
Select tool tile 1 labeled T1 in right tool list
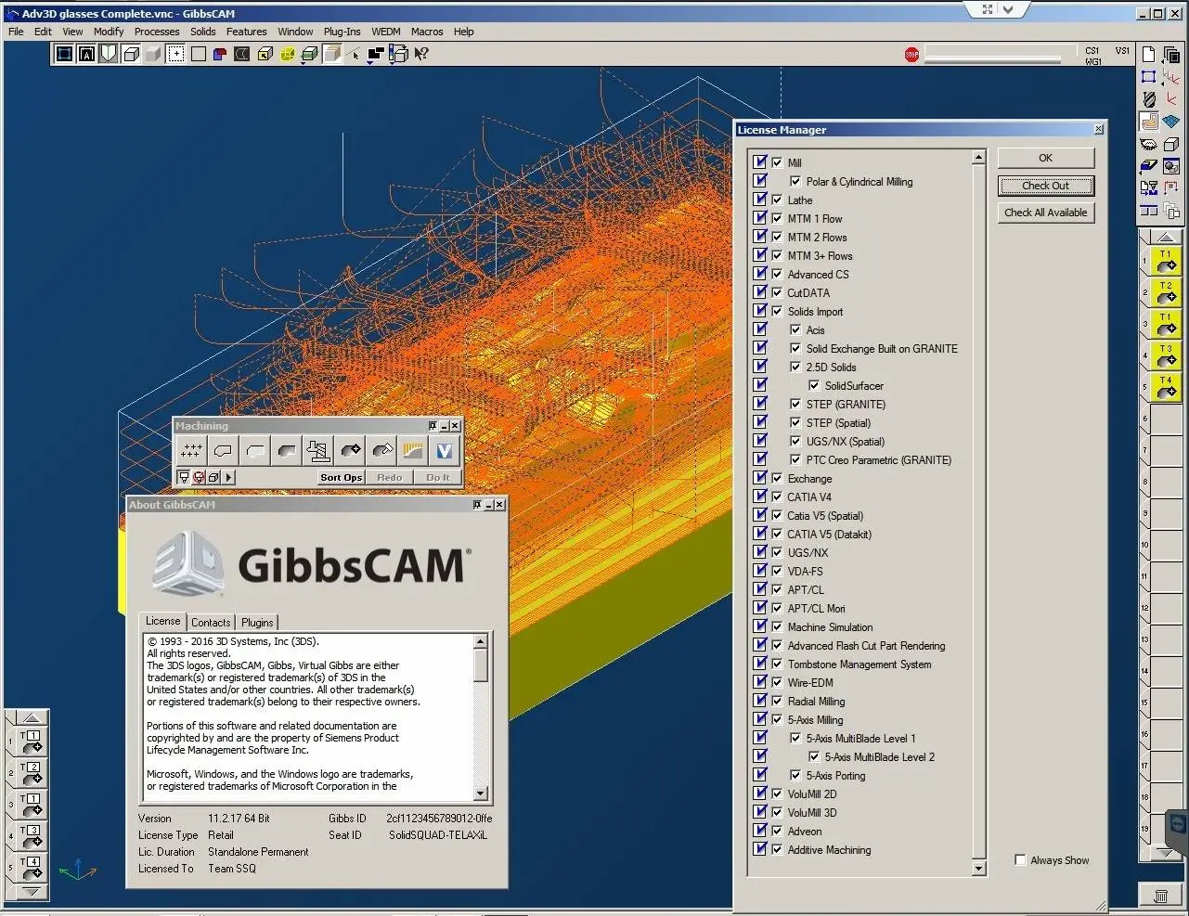point(1166,261)
